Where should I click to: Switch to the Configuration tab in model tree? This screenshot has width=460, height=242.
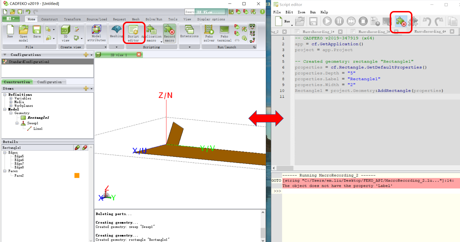49,82
